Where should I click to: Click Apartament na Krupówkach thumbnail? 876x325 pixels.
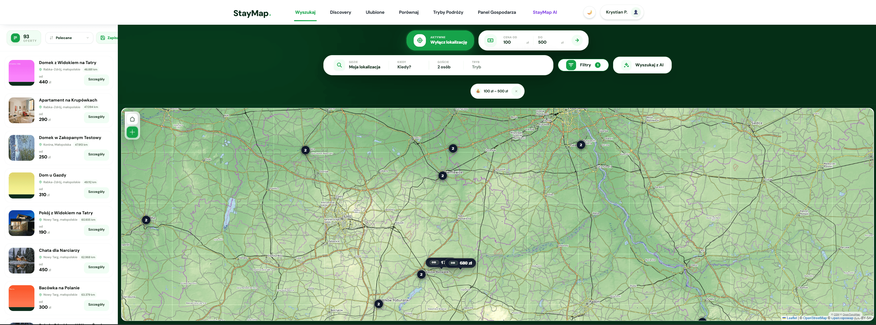[x=21, y=110]
